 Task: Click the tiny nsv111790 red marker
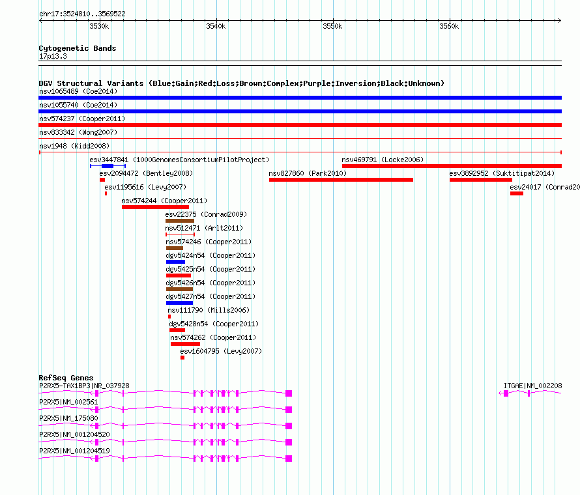pyautogui.click(x=169, y=317)
